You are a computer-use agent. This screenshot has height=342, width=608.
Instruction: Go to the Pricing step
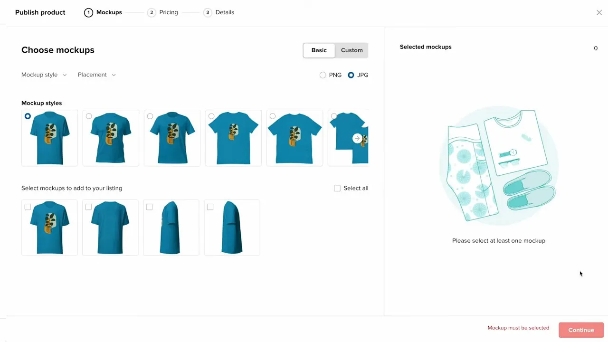[163, 12]
